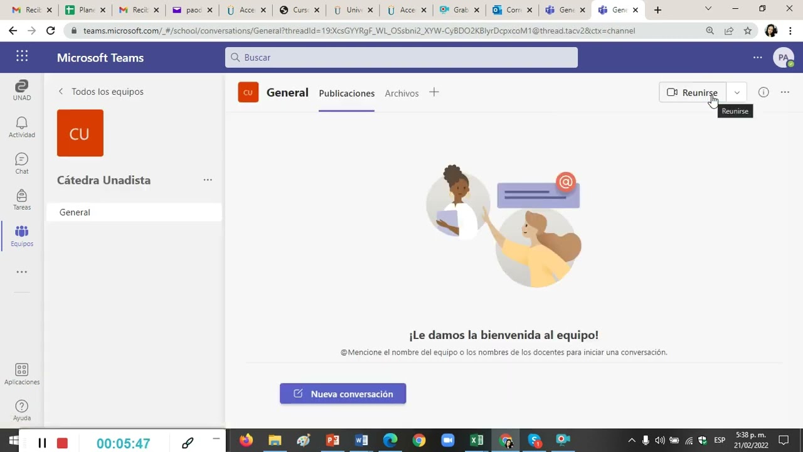Go back to Todos los equipos
This screenshot has width=803, height=452.
point(101,92)
